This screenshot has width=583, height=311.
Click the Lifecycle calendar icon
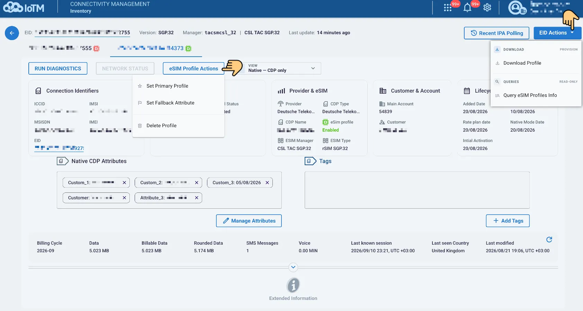(467, 91)
